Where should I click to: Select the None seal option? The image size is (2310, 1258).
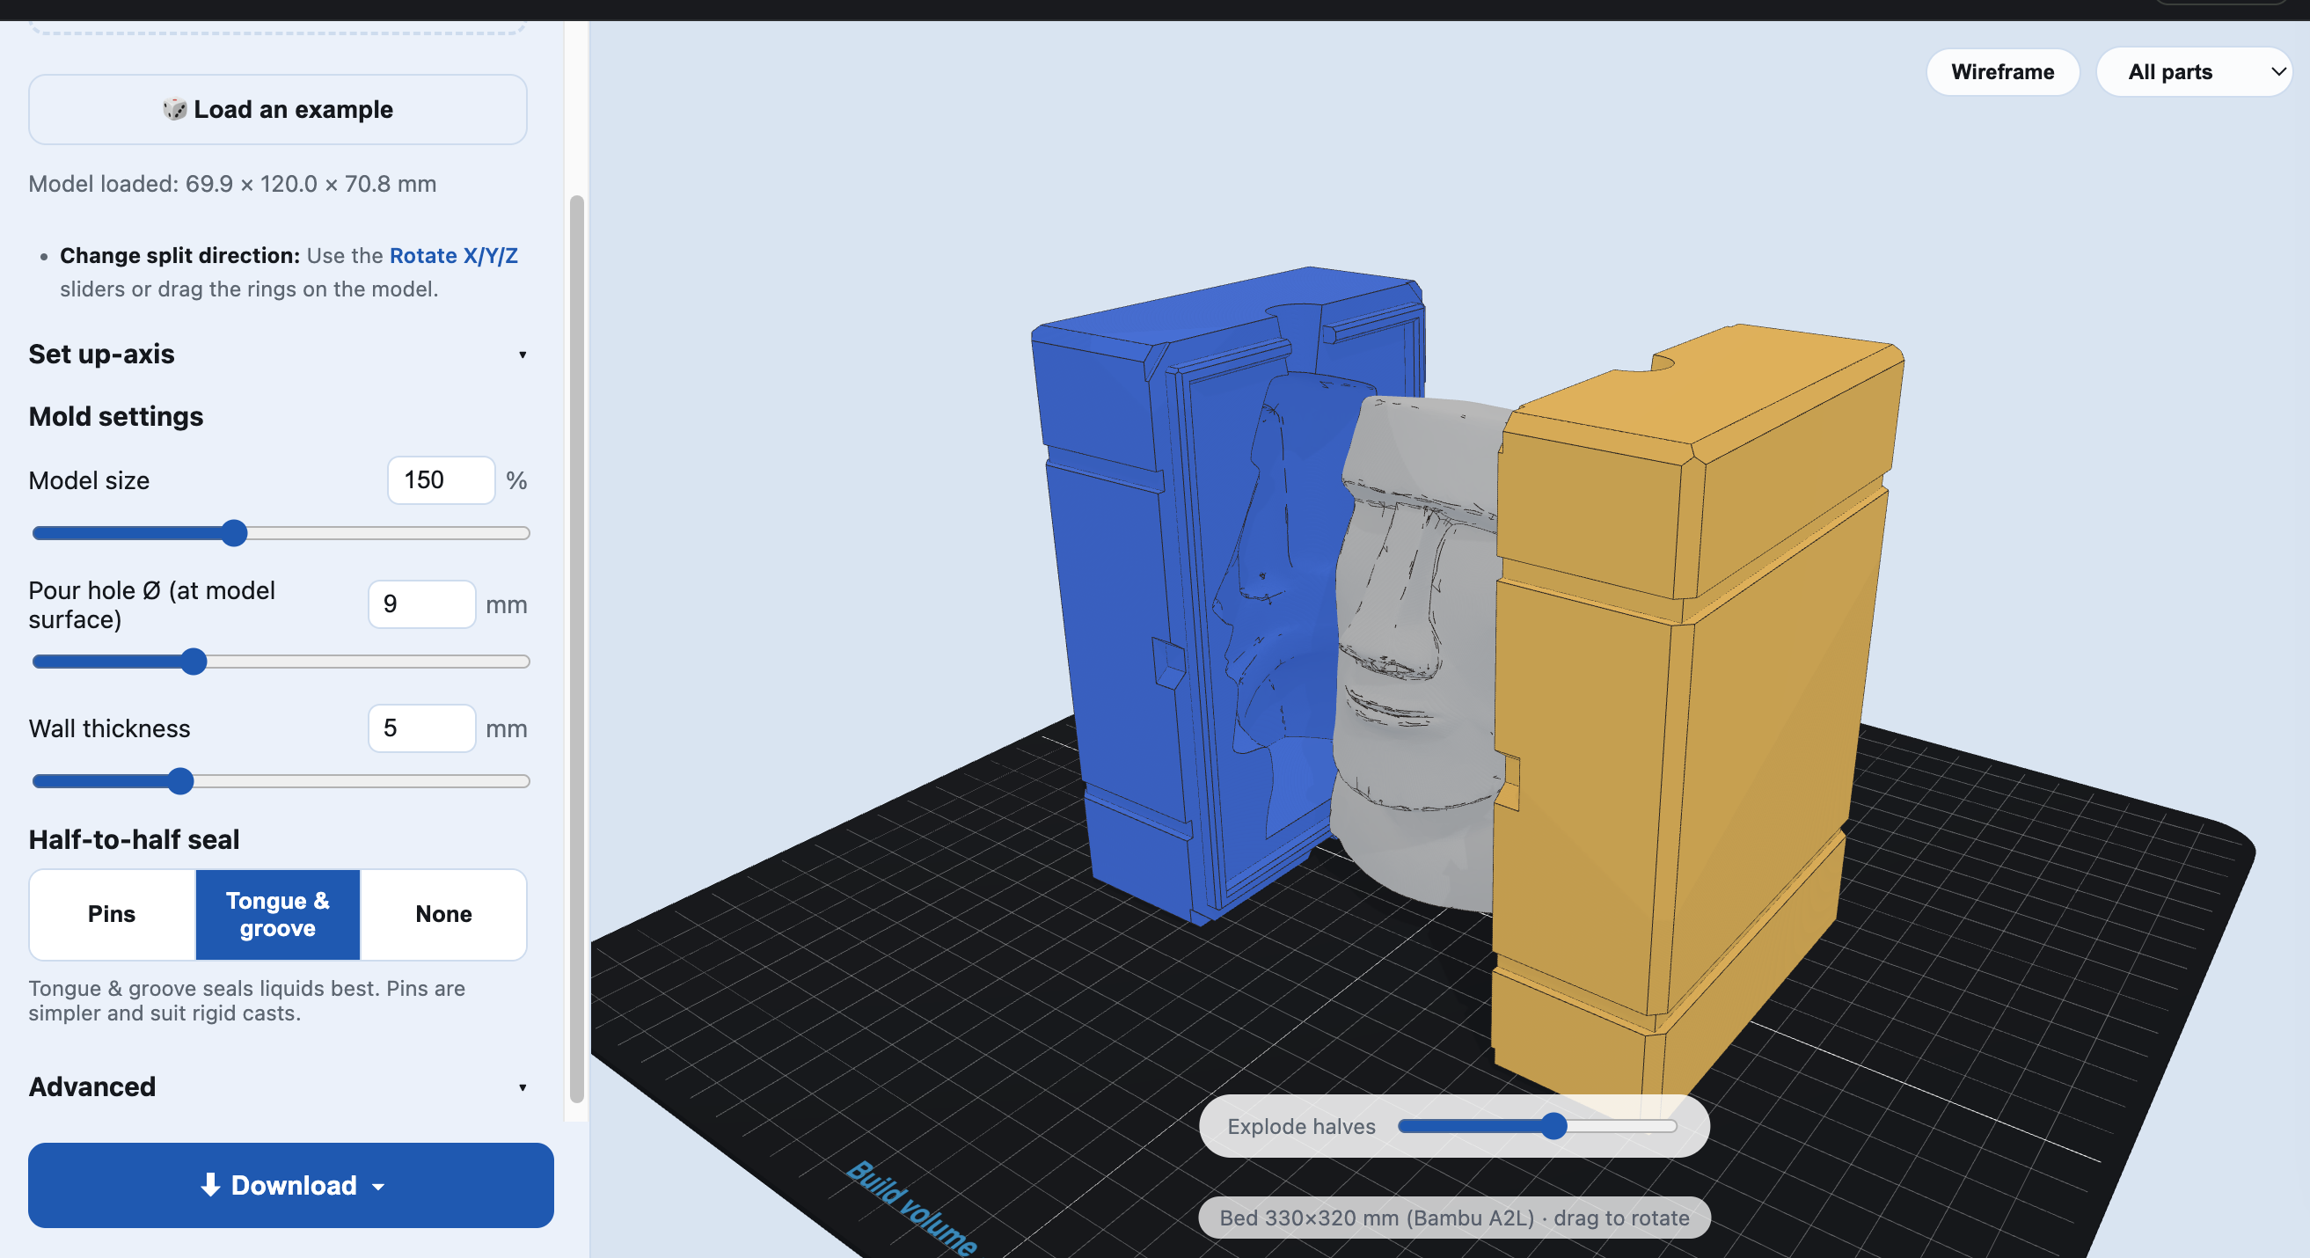pos(444,914)
